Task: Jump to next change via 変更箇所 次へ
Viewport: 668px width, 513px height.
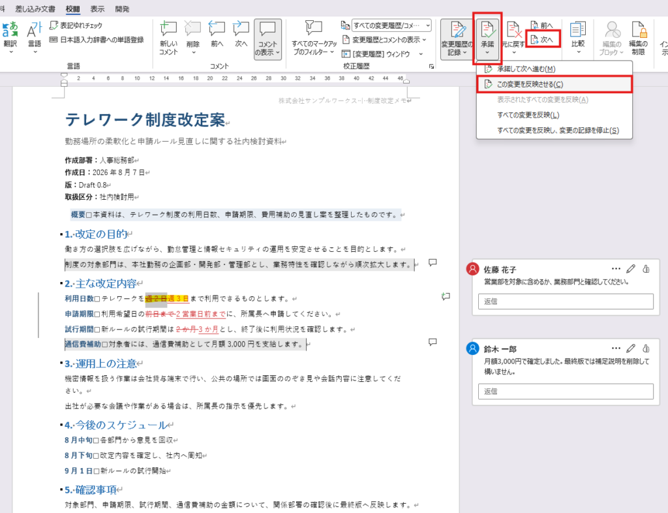Action: pyautogui.click(x=542, y=40)
